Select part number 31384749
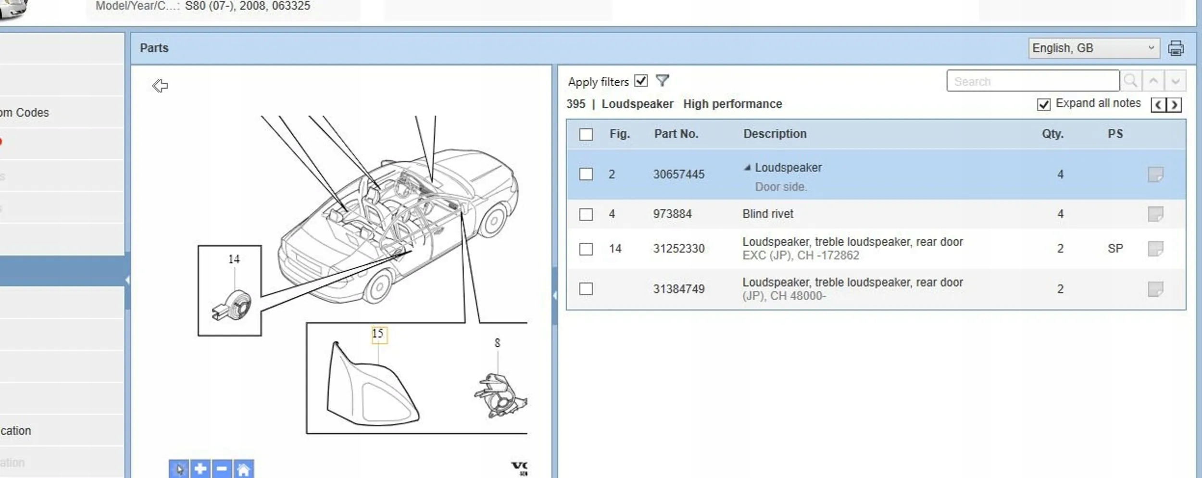Viewport: 1202px width, 478px height. (x=678, y=289)
